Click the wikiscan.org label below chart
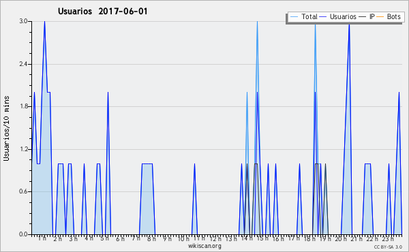409x252 pixels. click(x=204, y=246)
